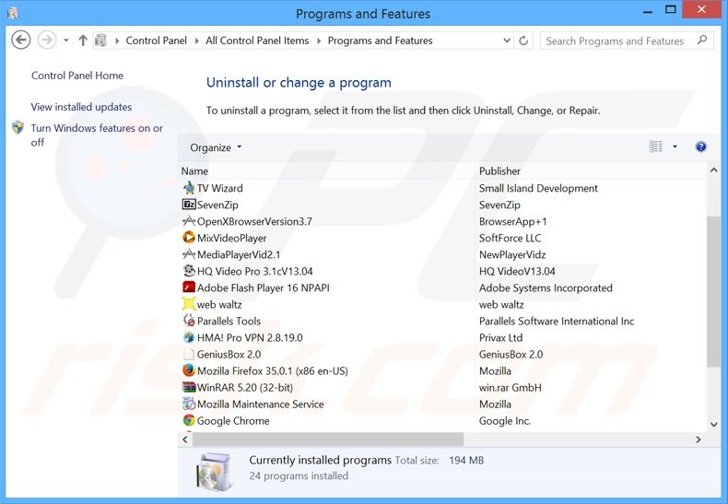The height and width of the screenshot is (504, 728).
Task: Select the web waltz program name
Action: 219,304
